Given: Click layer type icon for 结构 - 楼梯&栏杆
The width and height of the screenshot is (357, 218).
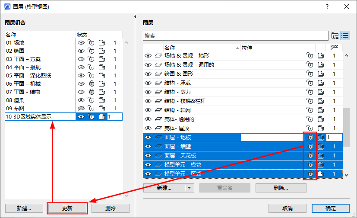Looking at the screenshot, I should click(x=158, y=101).
